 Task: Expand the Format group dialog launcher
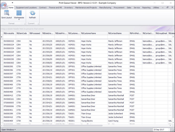pyautogui.click(x=24, y=24)
